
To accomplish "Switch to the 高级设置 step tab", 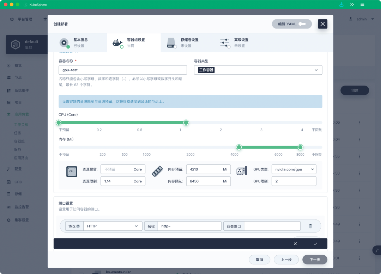I will [x=241, y=43].
